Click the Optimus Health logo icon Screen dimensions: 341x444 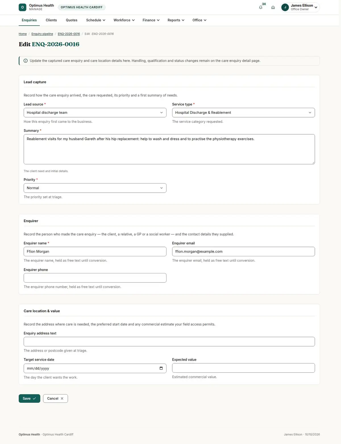coord(22,7)
